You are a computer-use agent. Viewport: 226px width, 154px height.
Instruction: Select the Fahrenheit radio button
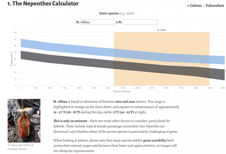pyautogui.click(x=204, y=6)
